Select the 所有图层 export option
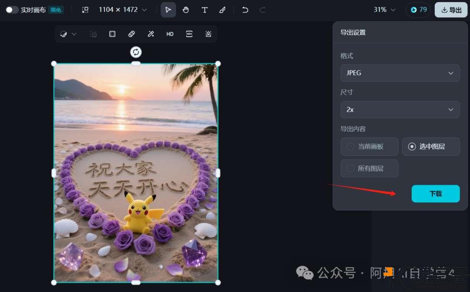 click(x=369, y=168)
